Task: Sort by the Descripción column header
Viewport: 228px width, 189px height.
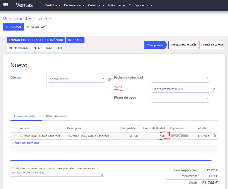Action: [x=75, y=128]
